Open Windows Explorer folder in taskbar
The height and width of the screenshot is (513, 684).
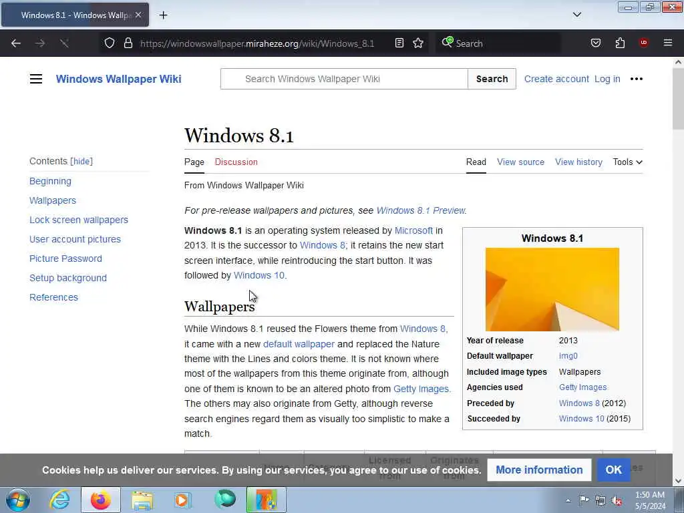pyautogui.click(x=142, y=500)
